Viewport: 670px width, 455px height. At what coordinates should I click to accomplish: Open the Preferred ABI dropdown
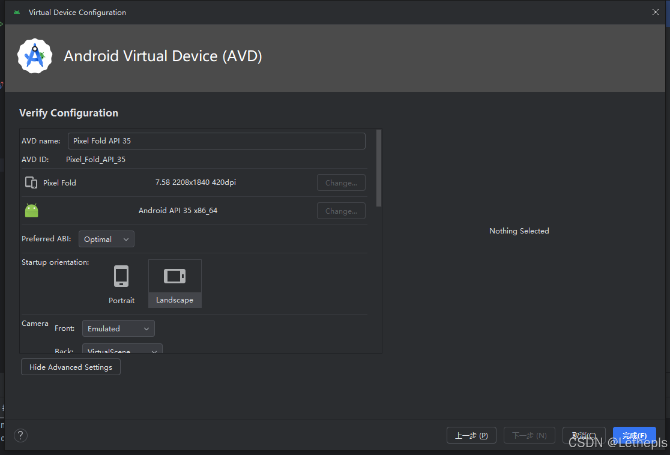pyautogui.click(x=106, y=239)
